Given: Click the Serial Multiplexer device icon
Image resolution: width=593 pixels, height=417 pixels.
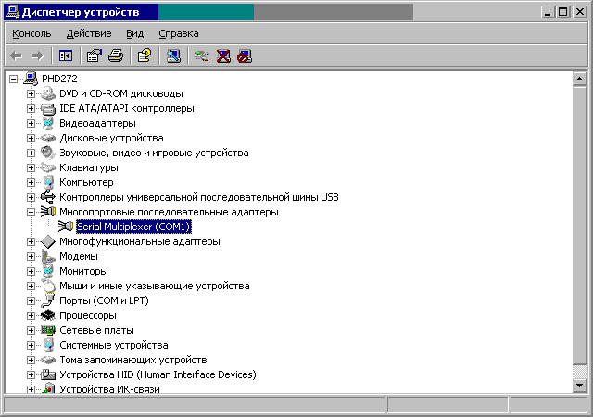Looking at the screenshot, I should [x=66, y=227].
